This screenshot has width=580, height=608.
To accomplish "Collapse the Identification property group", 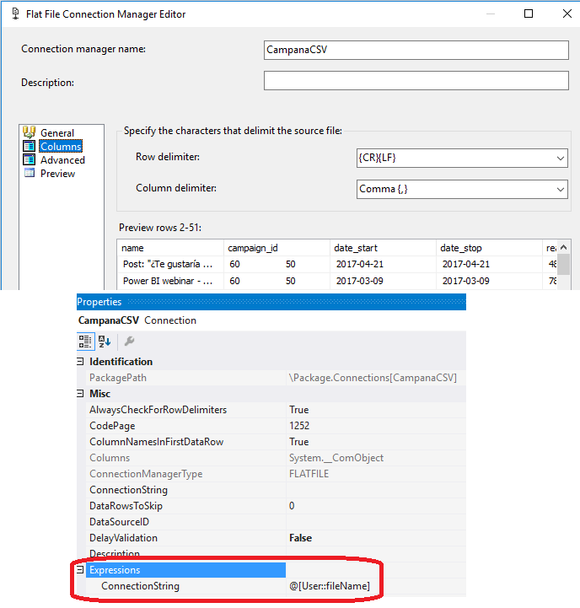I will point(83,362).
